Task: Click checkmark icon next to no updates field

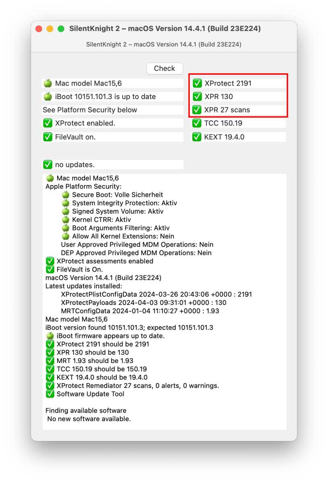Action: point(48,165)
